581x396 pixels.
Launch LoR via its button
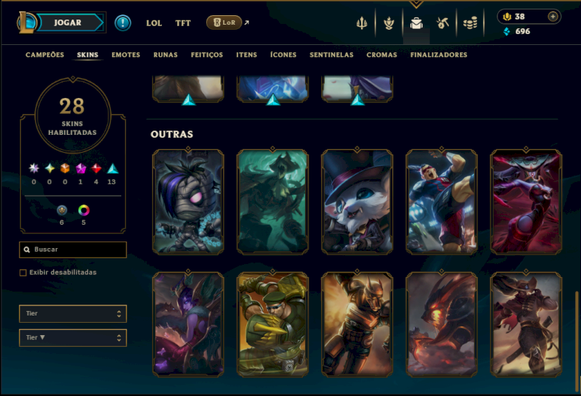point(224,22)
